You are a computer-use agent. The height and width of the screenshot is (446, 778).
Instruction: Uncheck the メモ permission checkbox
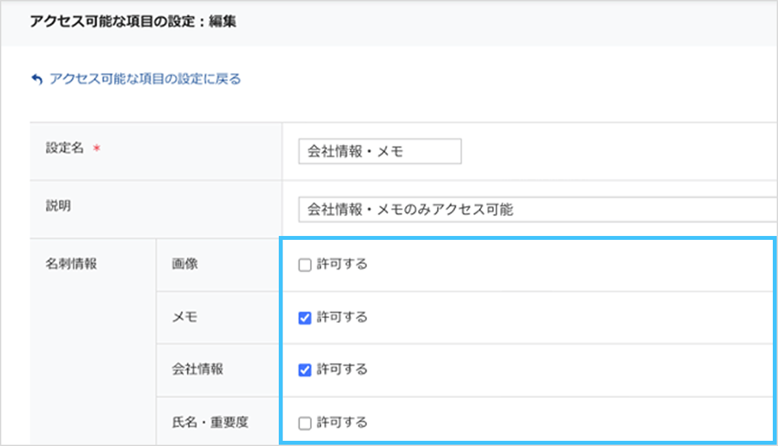click(x=305, y=318)
